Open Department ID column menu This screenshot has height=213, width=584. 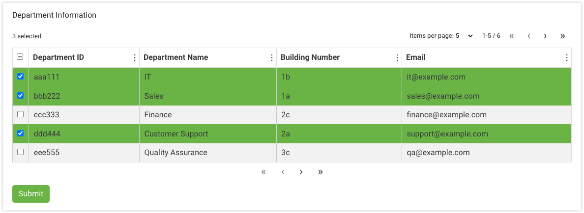coord(135,58)
